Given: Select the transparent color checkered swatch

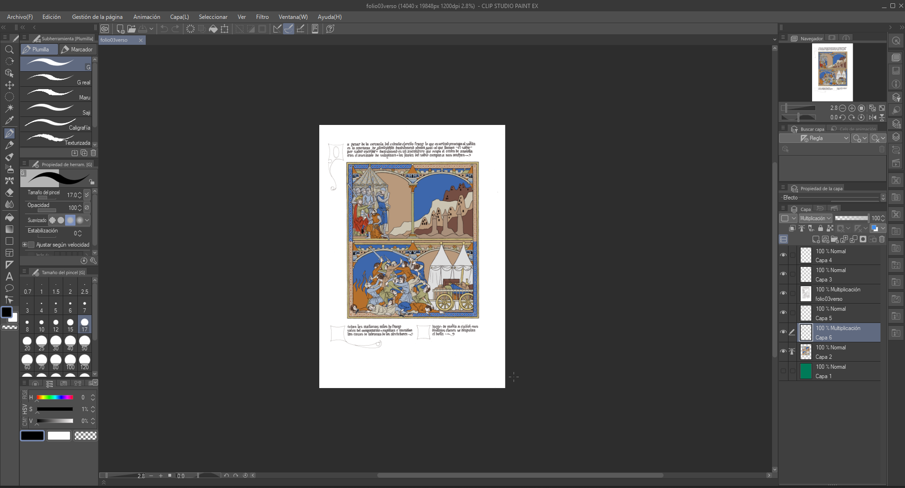Looking at the screenshot, I should (85, 436).
